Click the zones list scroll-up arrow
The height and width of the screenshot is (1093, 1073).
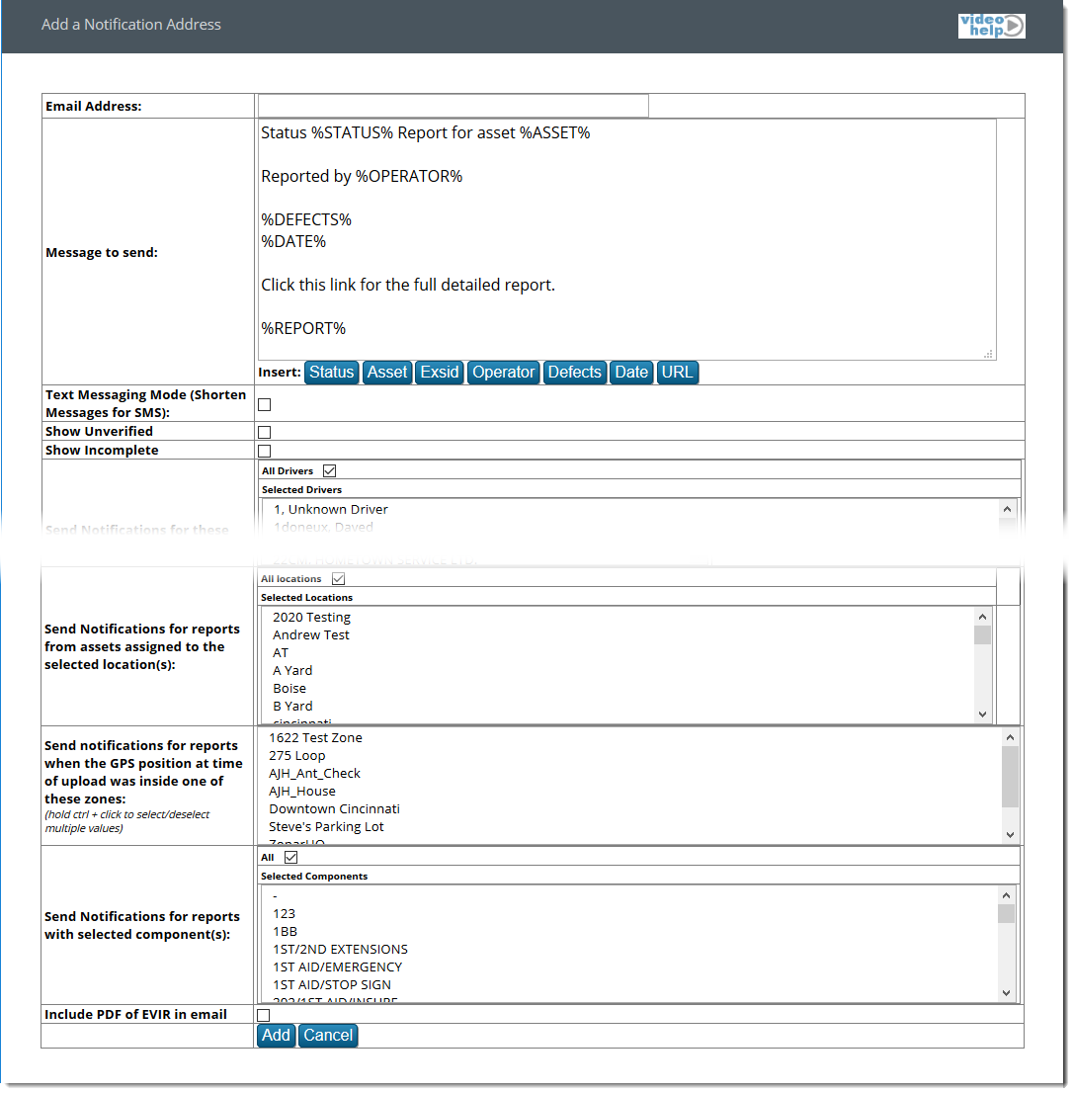(1011, 737)
